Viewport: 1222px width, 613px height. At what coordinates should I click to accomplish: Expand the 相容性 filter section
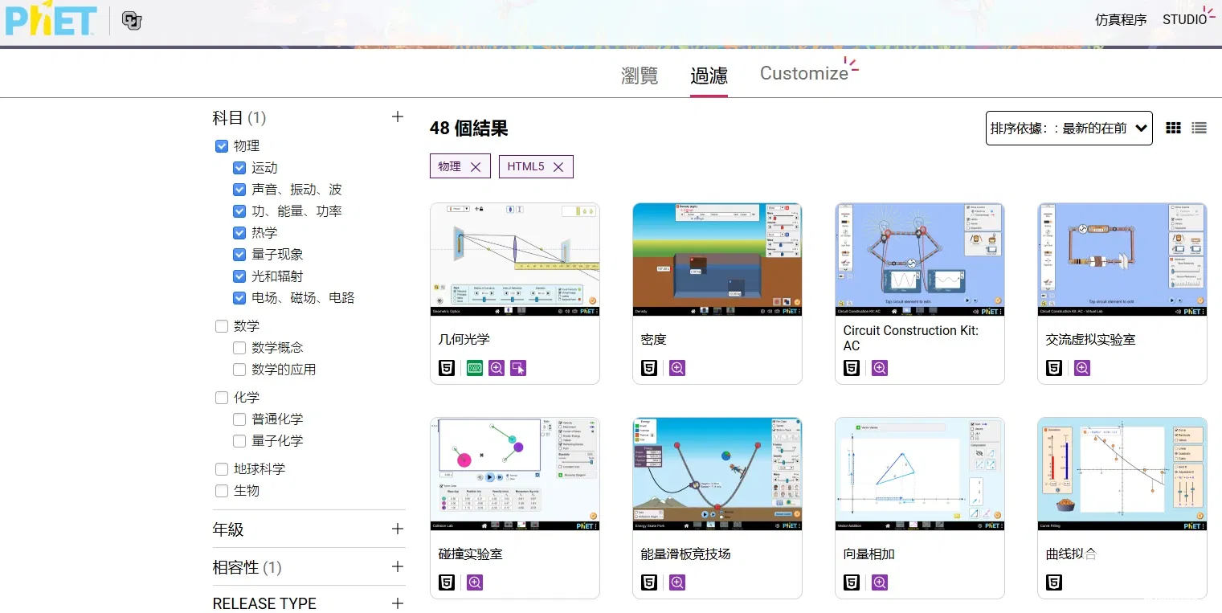click(x=397, y=566)
